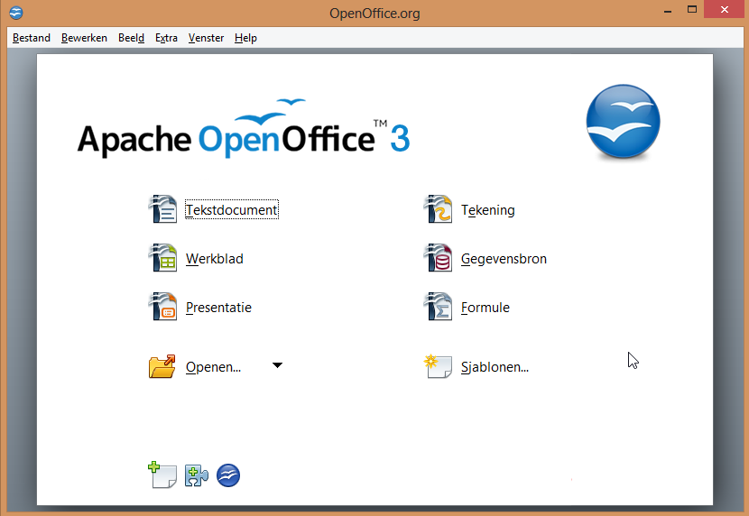This screenshot has height=516, width=749.
Task: Click the Formule math icon
Action: point(438,307)
